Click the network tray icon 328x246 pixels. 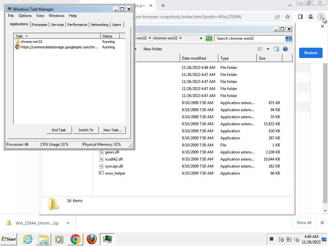point(289,239)
